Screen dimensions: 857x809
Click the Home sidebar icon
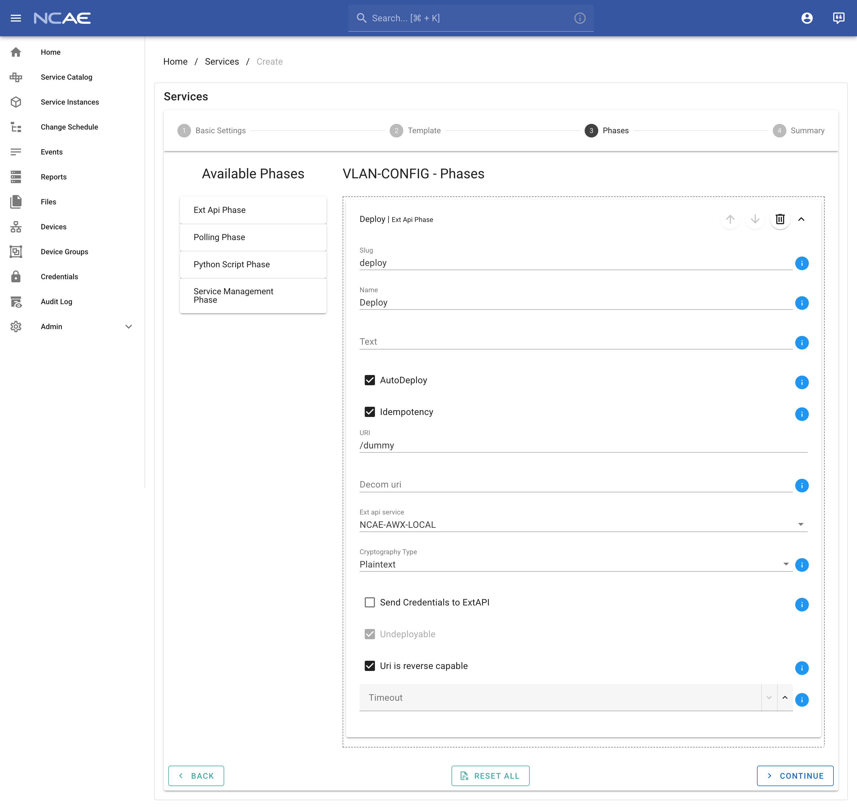pyautogui.click(x=16, y=52)
